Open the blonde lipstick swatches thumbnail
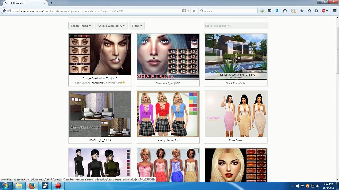 click(x=236, y=165)
